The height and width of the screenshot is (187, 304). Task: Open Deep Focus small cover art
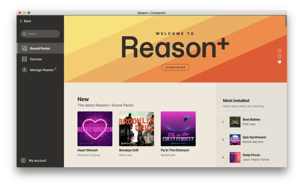pyautogui.click(x=235, y=157)
